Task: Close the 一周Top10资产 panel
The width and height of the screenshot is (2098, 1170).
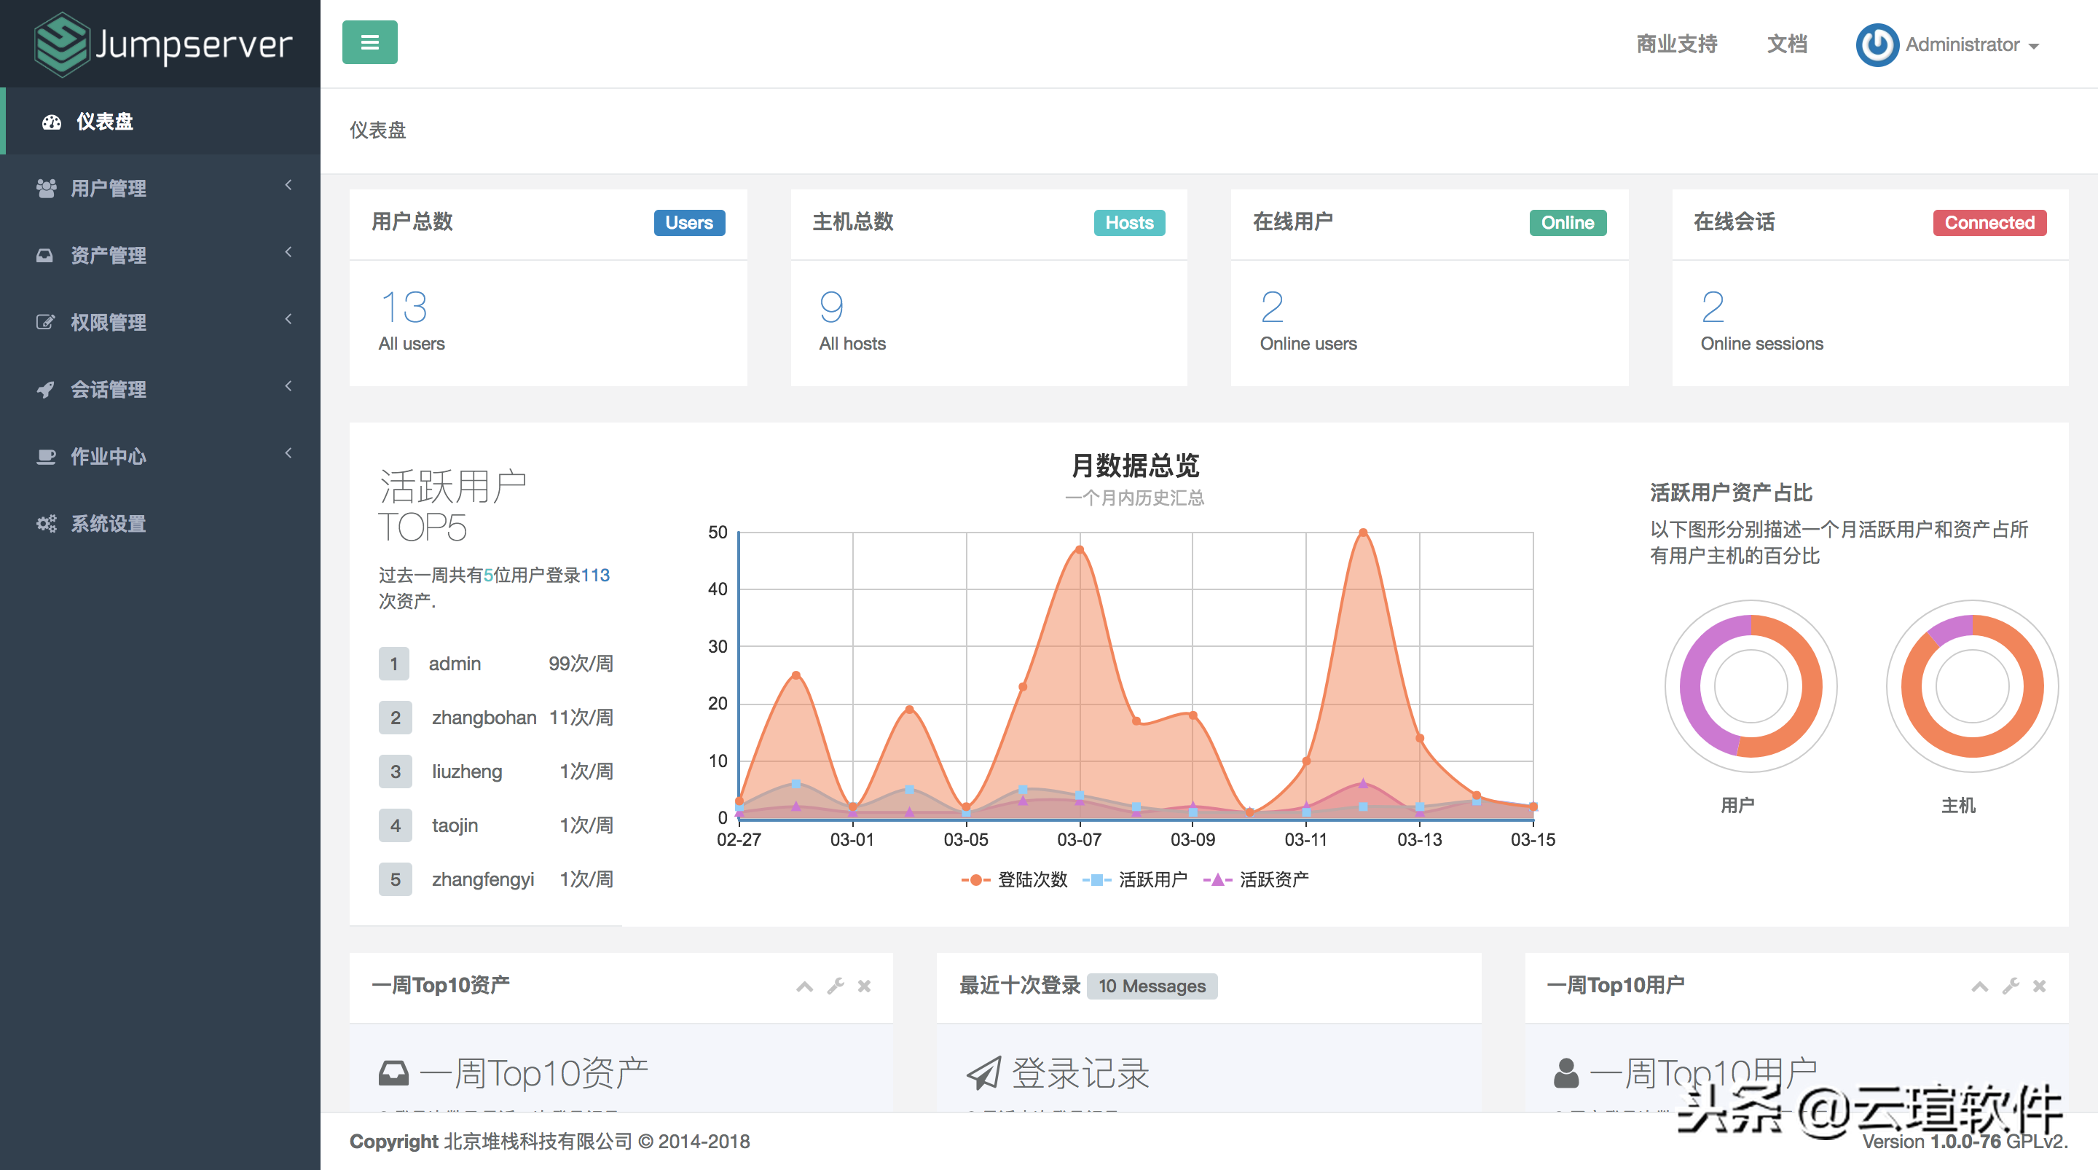Action: (864, 986)
